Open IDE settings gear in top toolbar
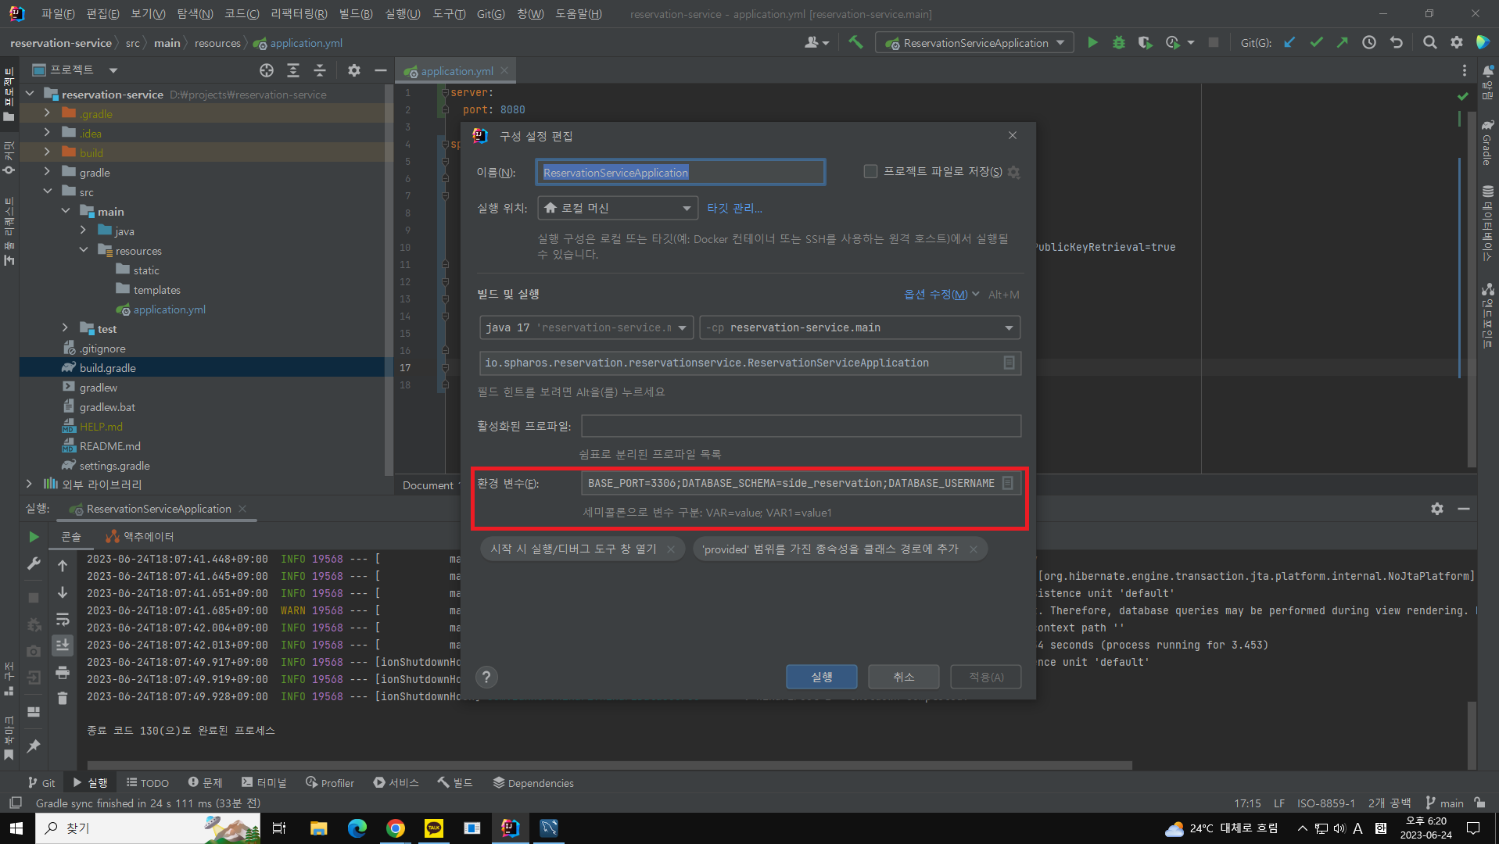This screenshot has width=1499, height=844. click(1457, 43)
